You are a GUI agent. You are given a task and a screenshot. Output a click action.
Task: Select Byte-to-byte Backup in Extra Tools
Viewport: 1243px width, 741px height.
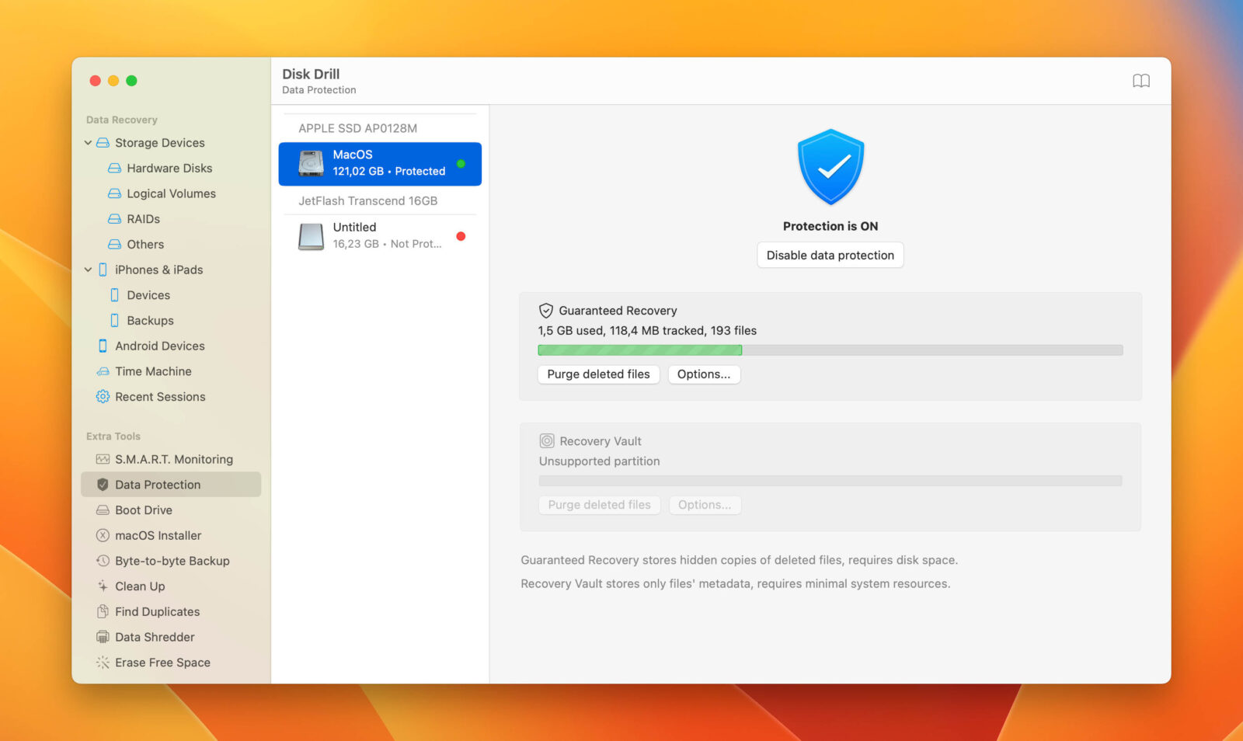[172, 561]
